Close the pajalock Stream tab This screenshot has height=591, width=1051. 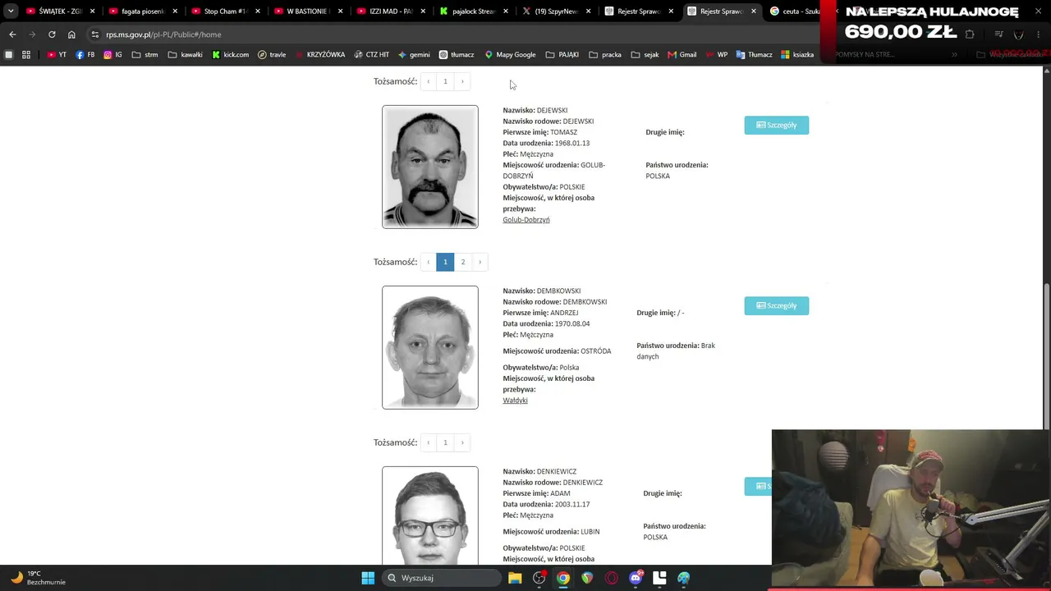(506, 11)
